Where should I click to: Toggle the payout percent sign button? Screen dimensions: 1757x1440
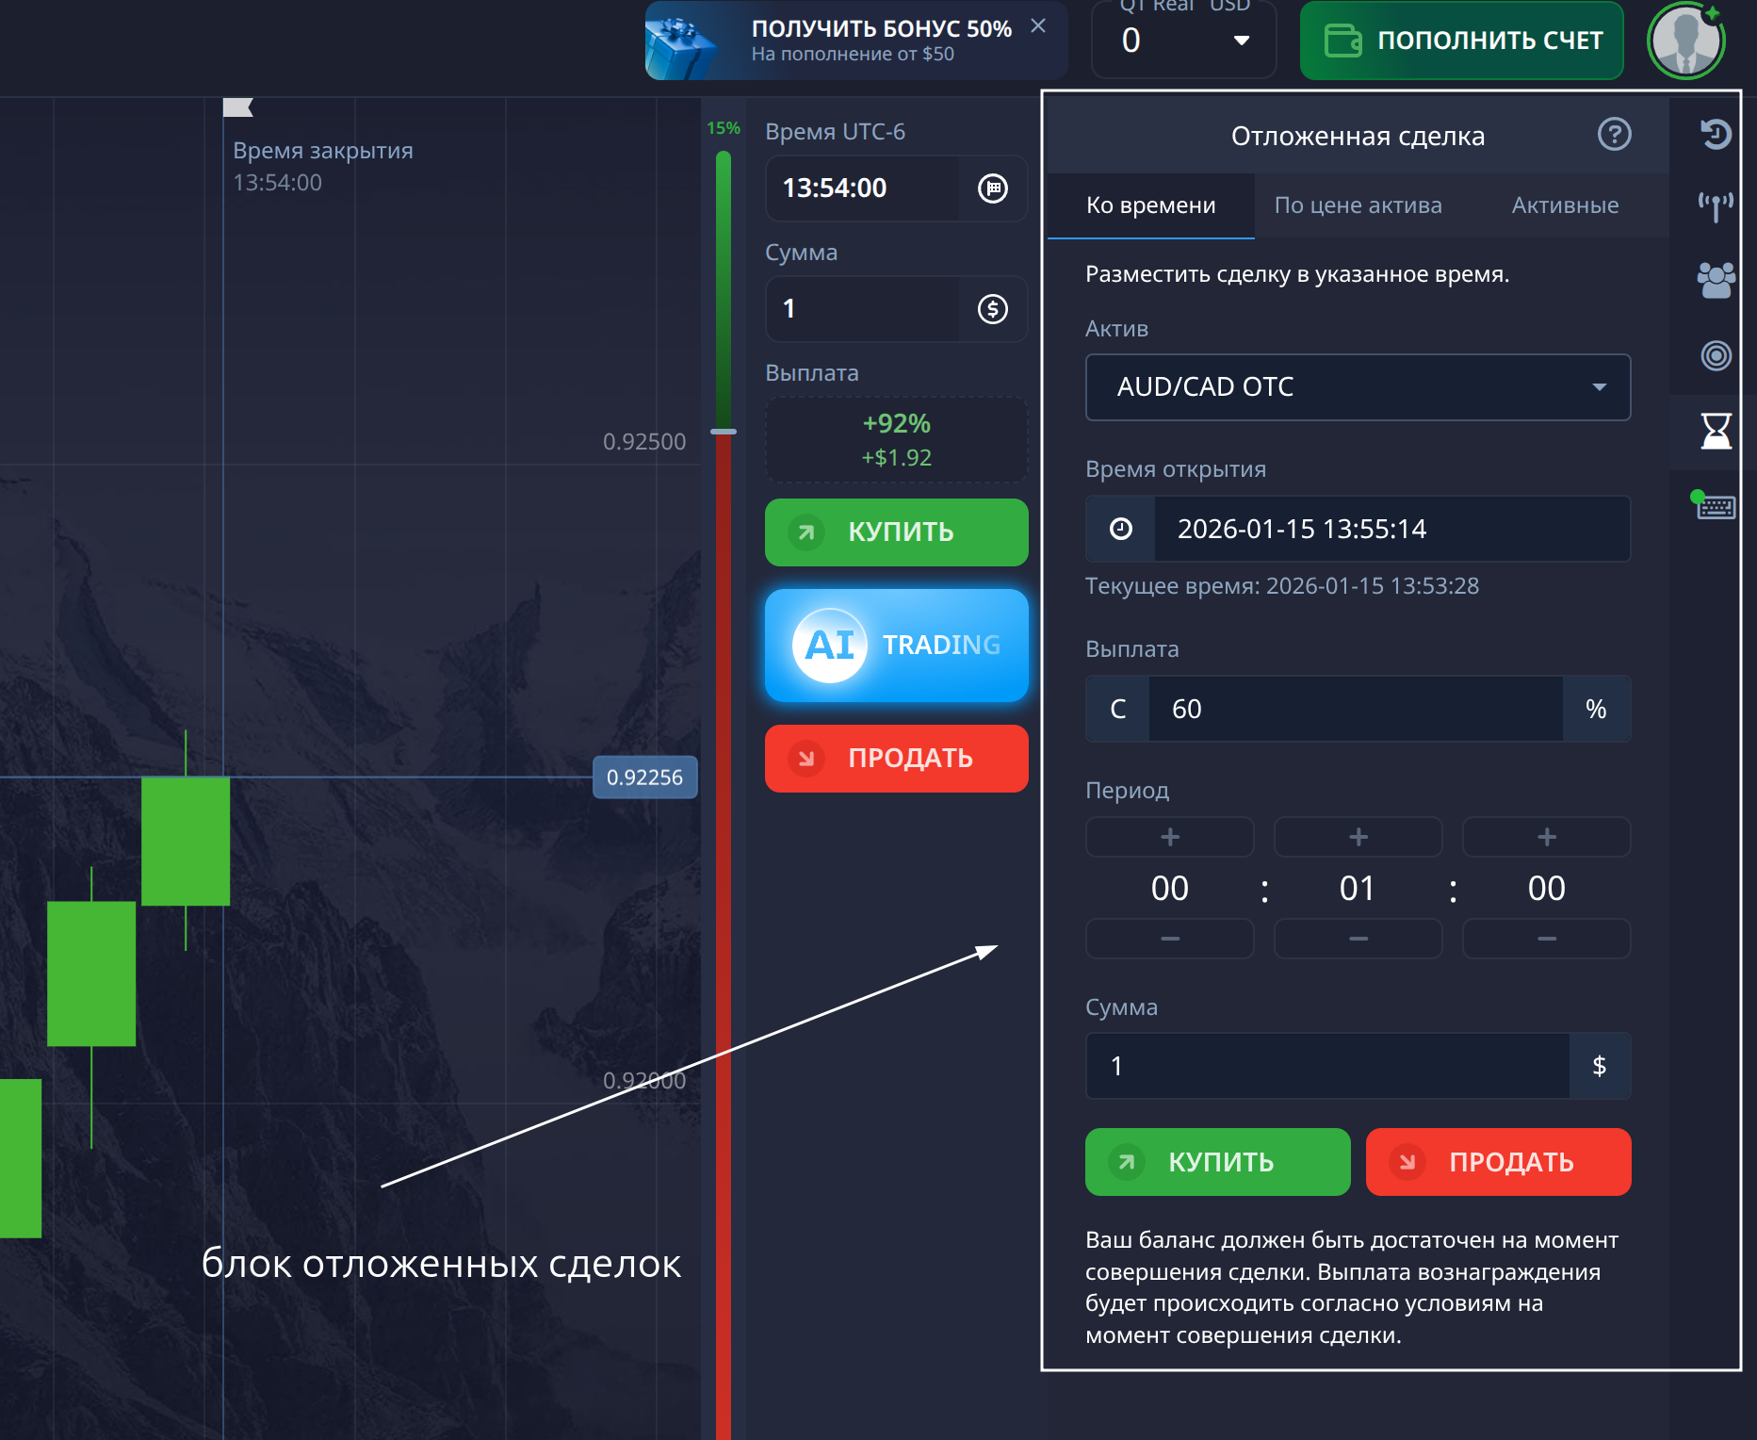(x=1596, y=709)
